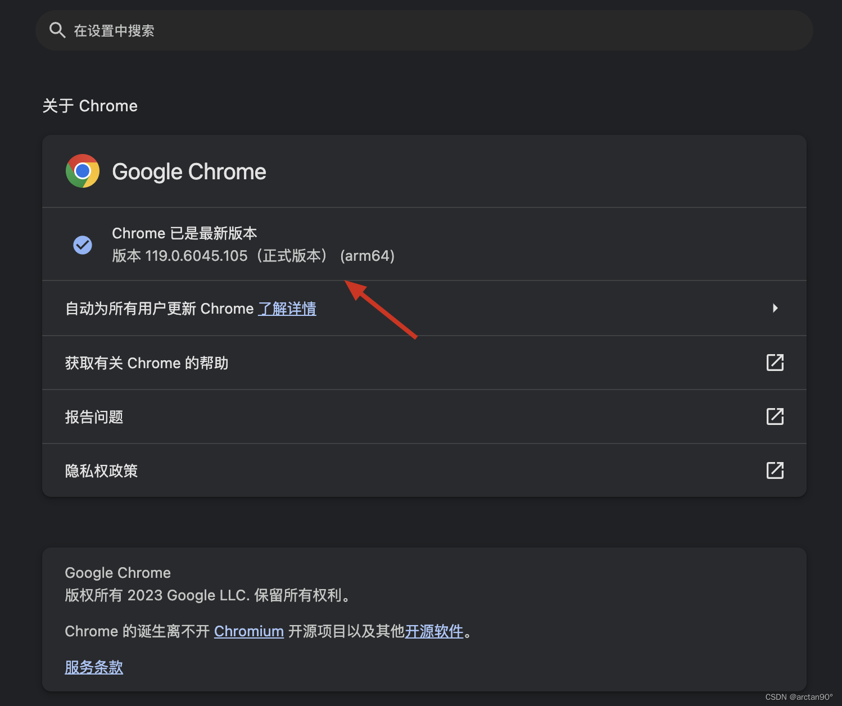Click the external link icon beside 获取有关 Chrome 的帮助
The width and height of the screenshot is (842, 706).
point(775,363)
